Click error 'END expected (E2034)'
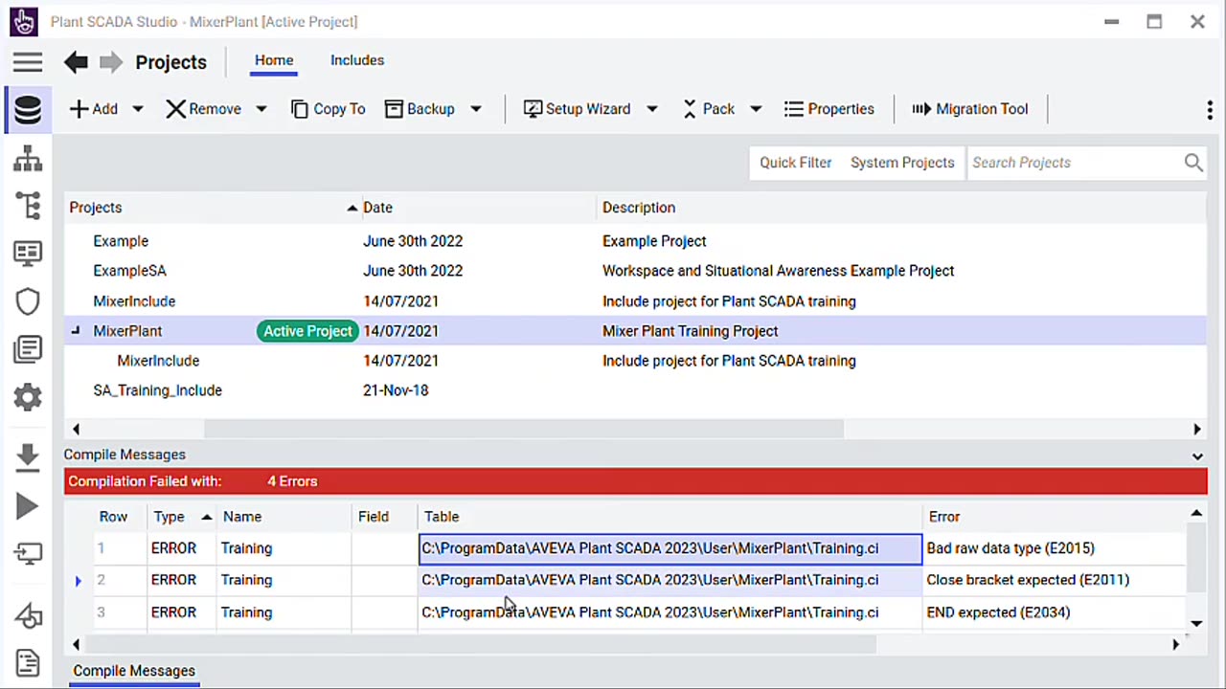1226x689 pixels. pyautogui.click(x=998, y=612)
